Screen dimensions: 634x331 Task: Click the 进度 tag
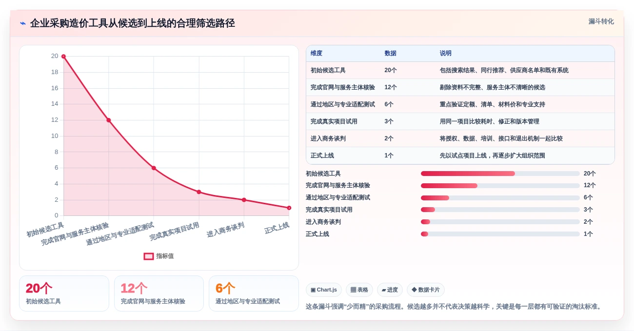(390, 290)
